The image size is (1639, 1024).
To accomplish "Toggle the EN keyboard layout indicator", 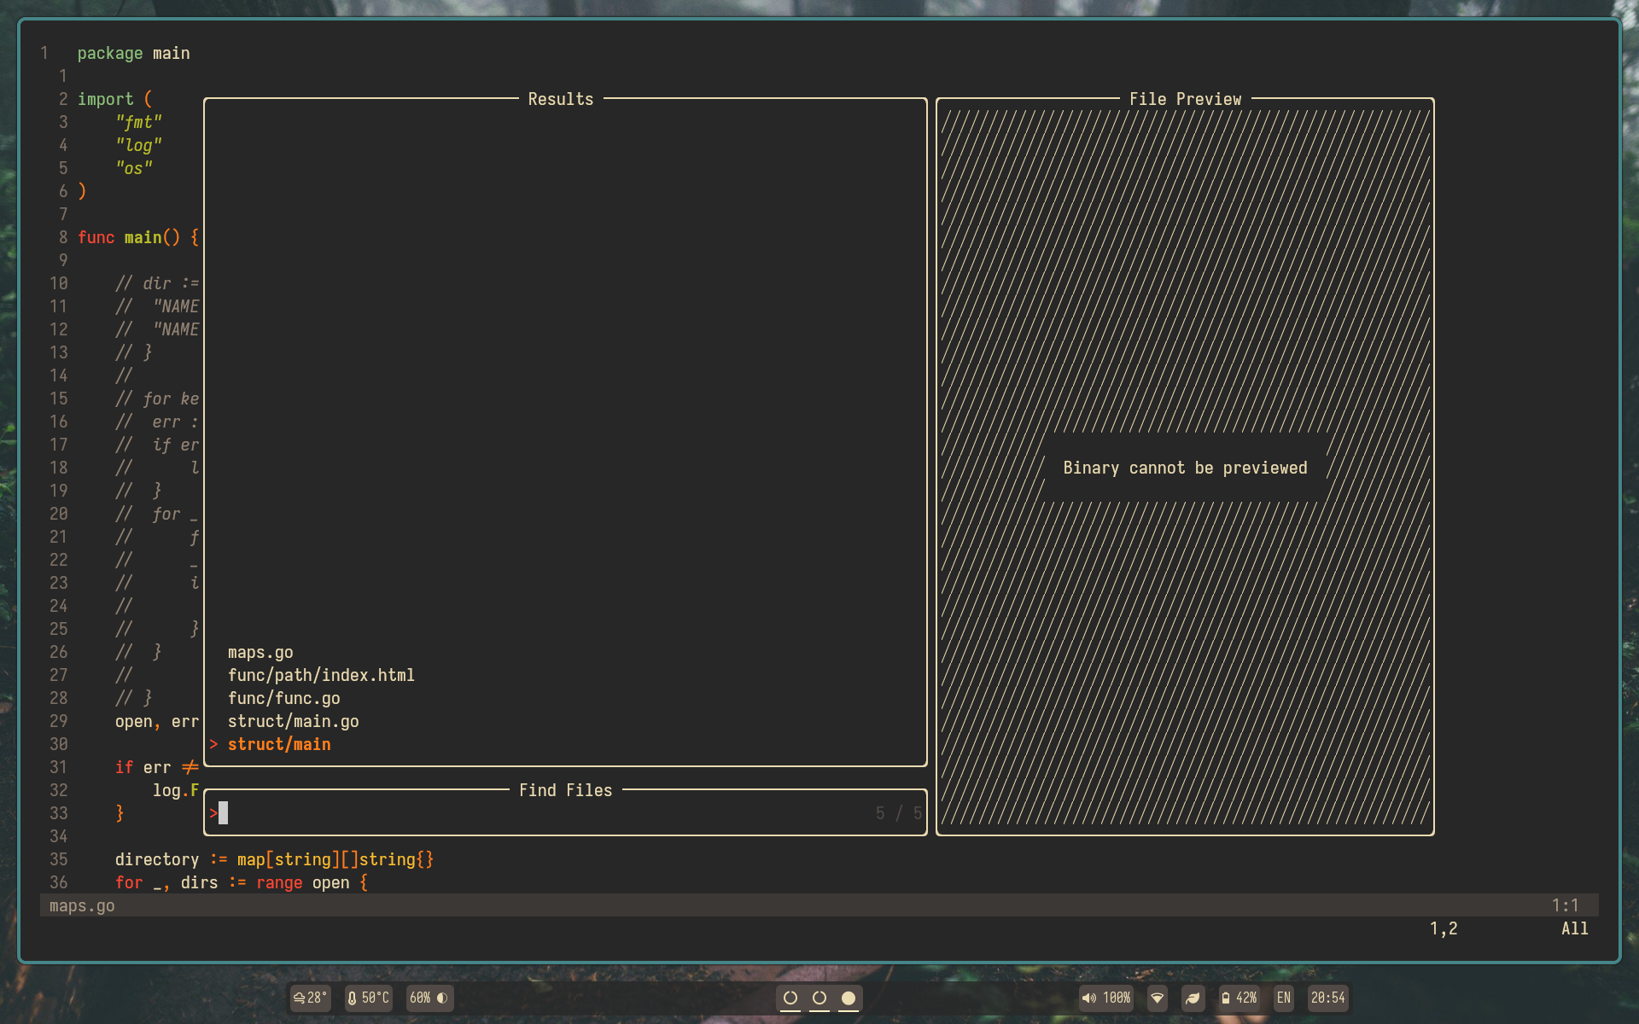I will [1282, 998].
